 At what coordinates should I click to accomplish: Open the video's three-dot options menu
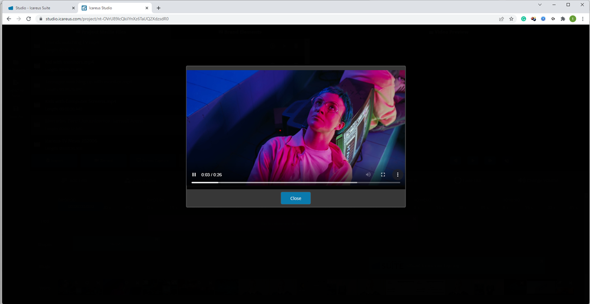(398, 175)
